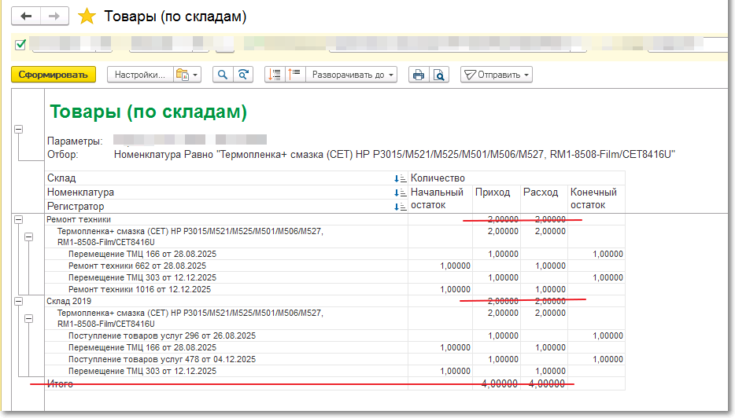Open report variants dropdown next to Настройки
Image resolution: width=735 pixels, height=418 pixels.
coord(187,75)
